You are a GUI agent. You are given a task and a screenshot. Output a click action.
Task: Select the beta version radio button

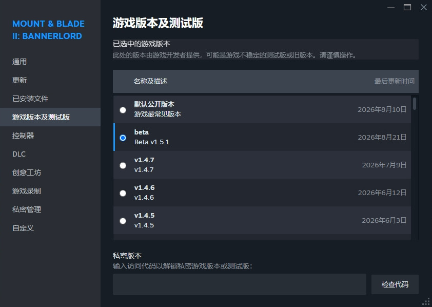tap(123, 138)
